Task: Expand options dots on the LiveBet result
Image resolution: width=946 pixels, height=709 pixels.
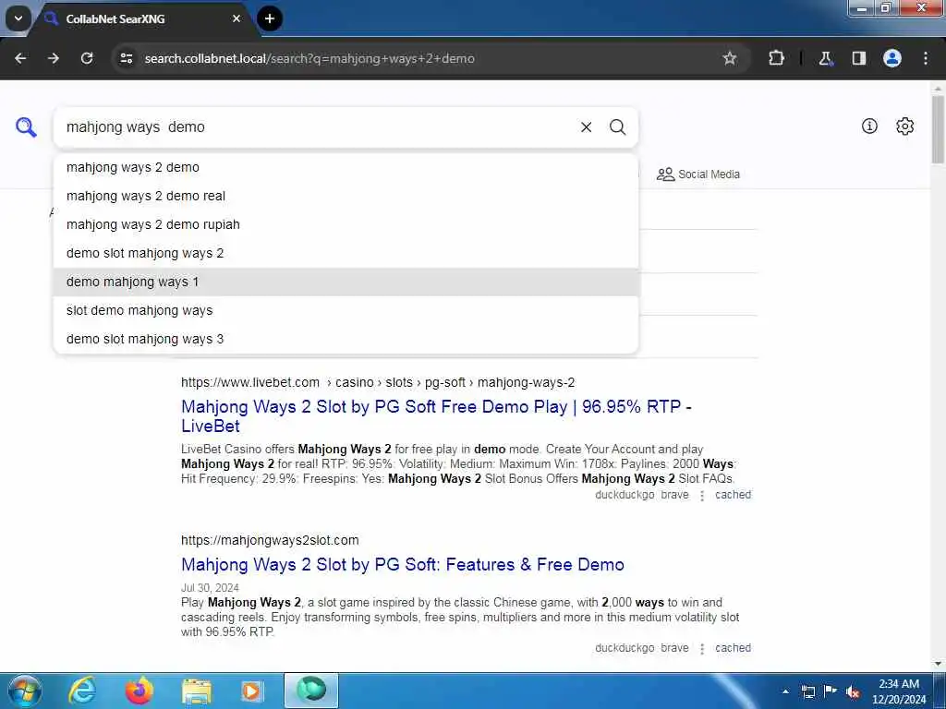Action: pyautogui.click(x=702, y=496)
